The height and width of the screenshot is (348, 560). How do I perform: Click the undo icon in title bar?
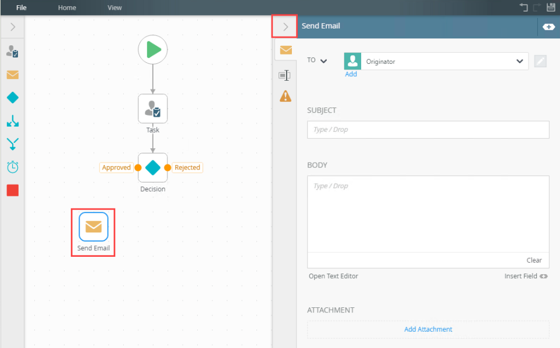tap(523, 7)
